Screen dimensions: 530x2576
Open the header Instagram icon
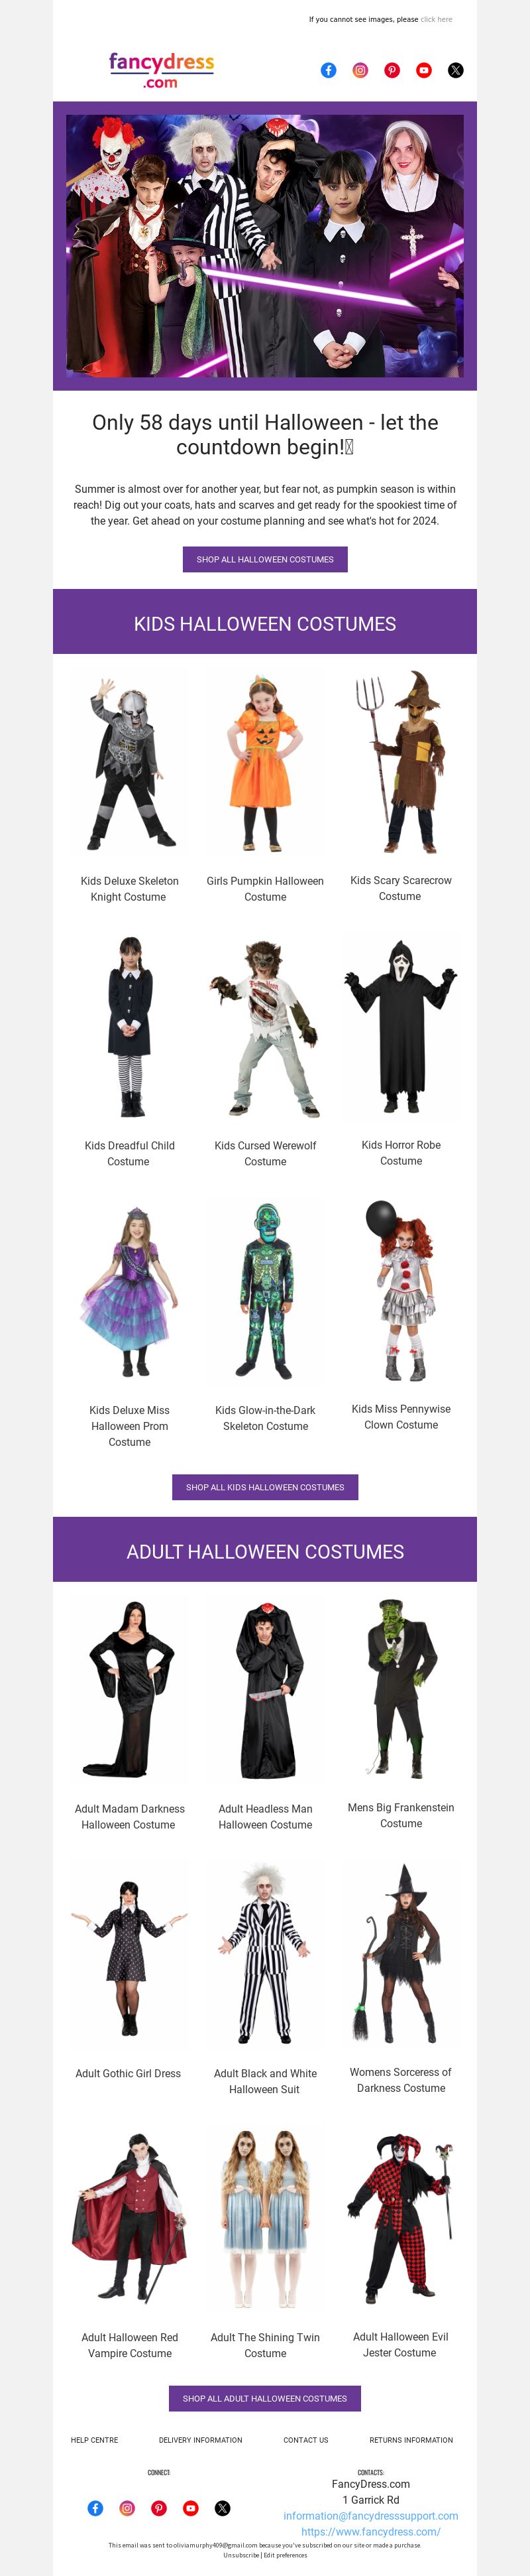(360, 70)
